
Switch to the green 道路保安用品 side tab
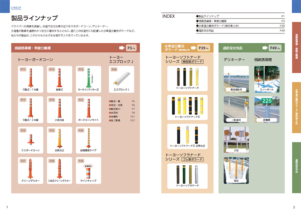click(x=296, y=162)
